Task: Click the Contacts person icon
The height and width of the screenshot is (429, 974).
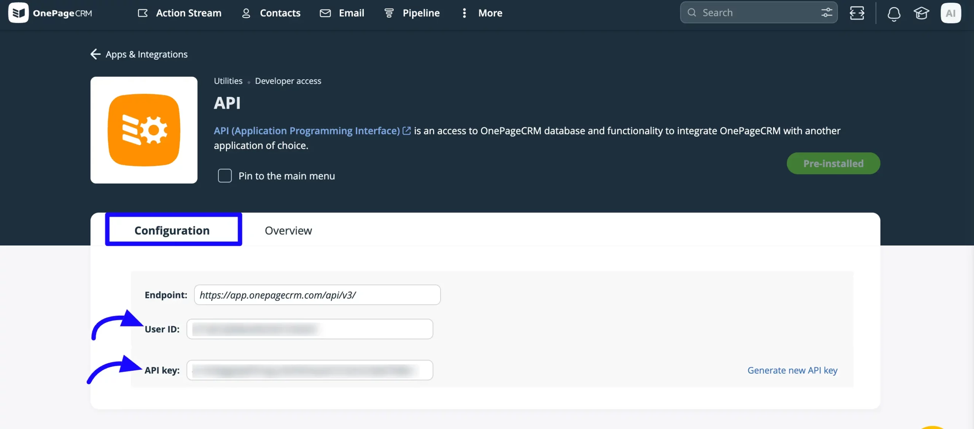Action: (x=246, y=13)
